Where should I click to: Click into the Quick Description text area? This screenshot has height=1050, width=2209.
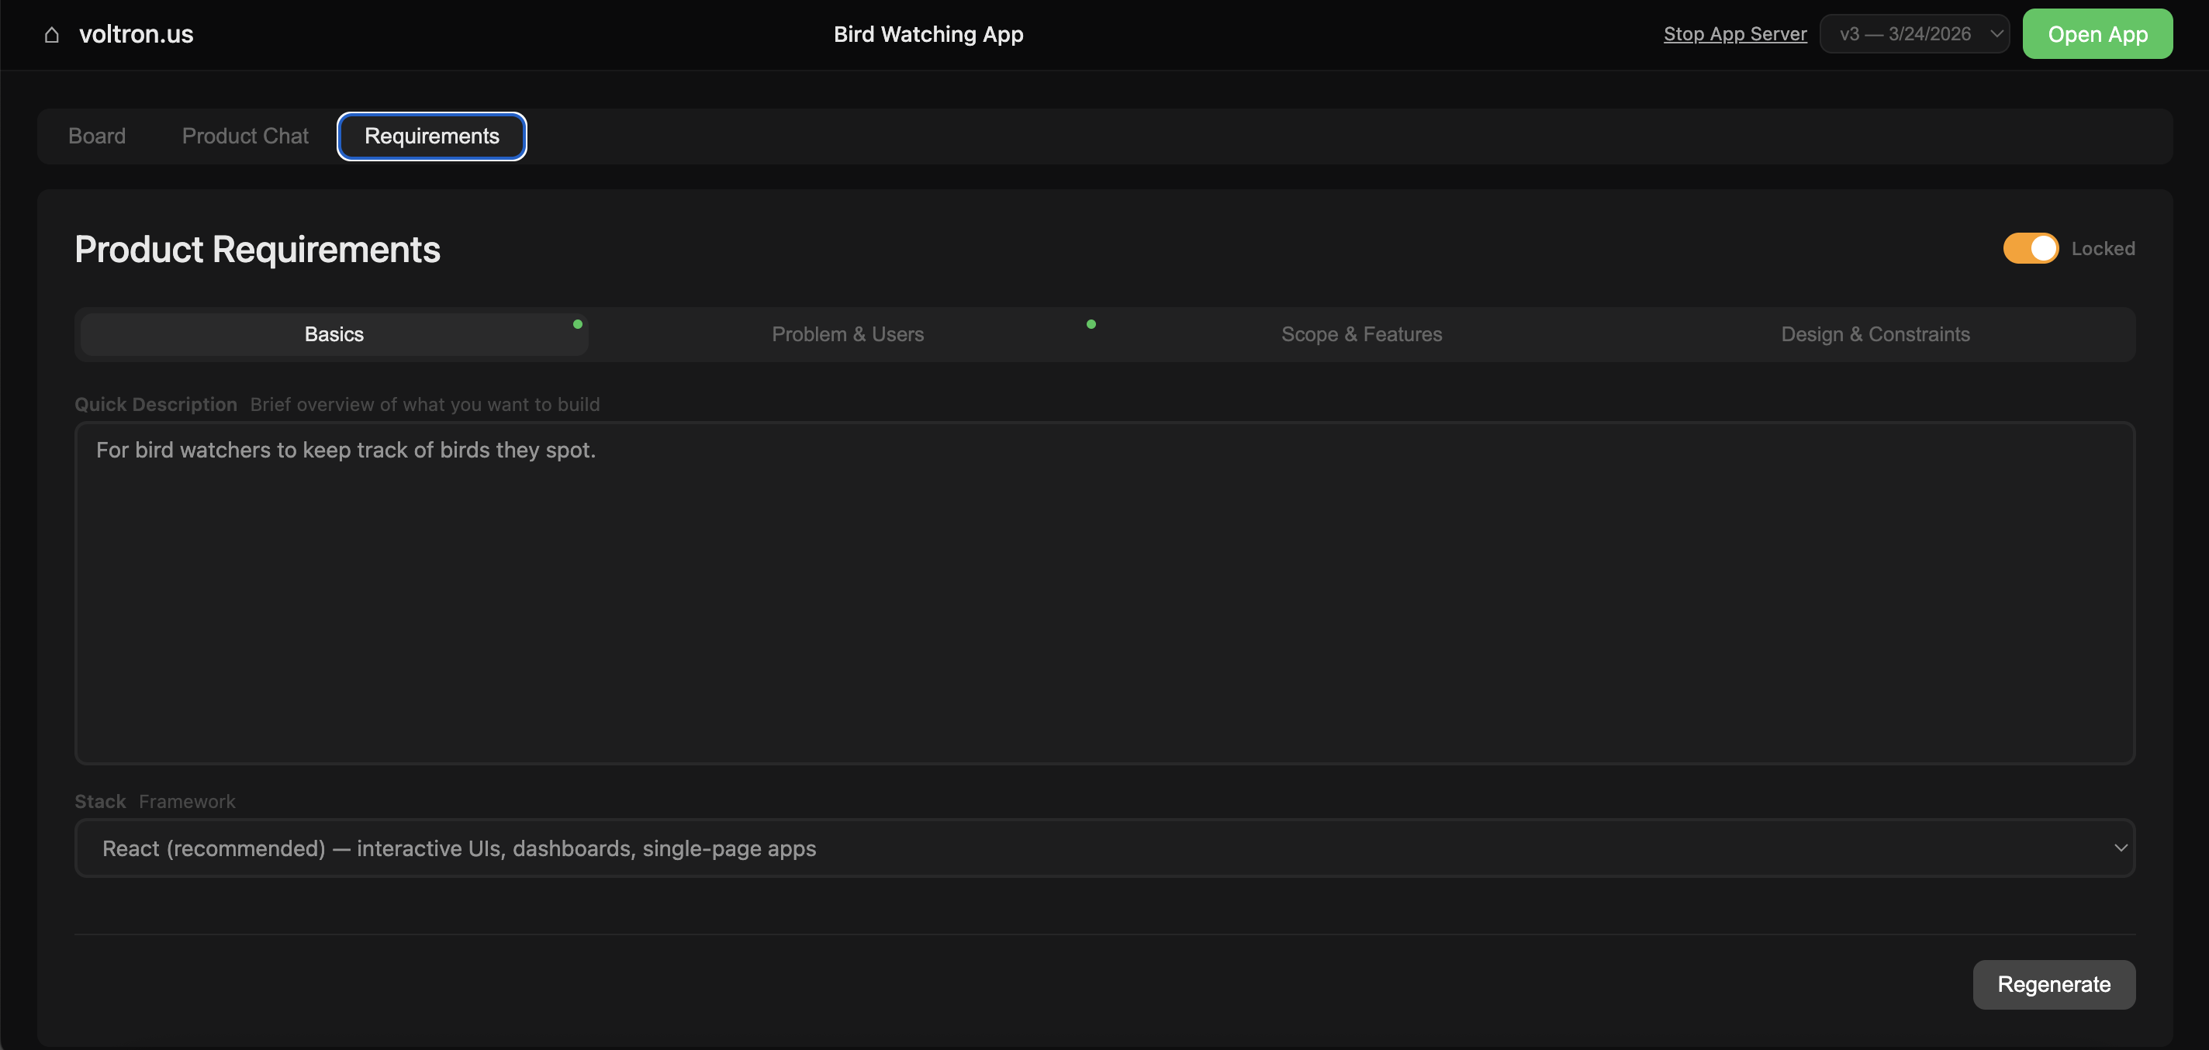point(1104,592)
